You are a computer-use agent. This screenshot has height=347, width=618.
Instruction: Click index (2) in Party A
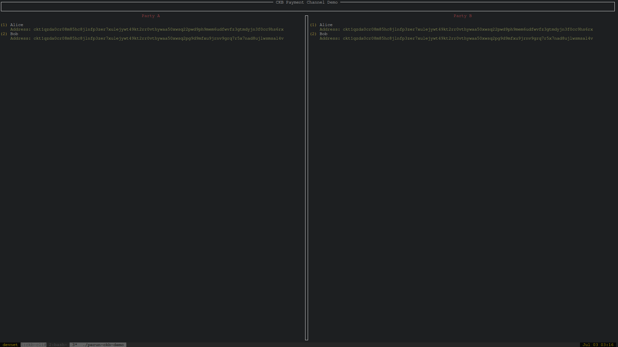[x=4, y=34]
